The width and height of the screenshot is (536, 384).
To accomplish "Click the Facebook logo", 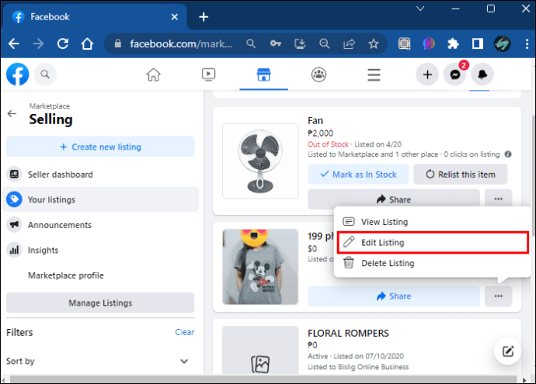I will tap(18, 74).
